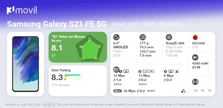Open the Global 6GB 128GB variant selector
Screen dimensions: 223x108
point(147,24)
